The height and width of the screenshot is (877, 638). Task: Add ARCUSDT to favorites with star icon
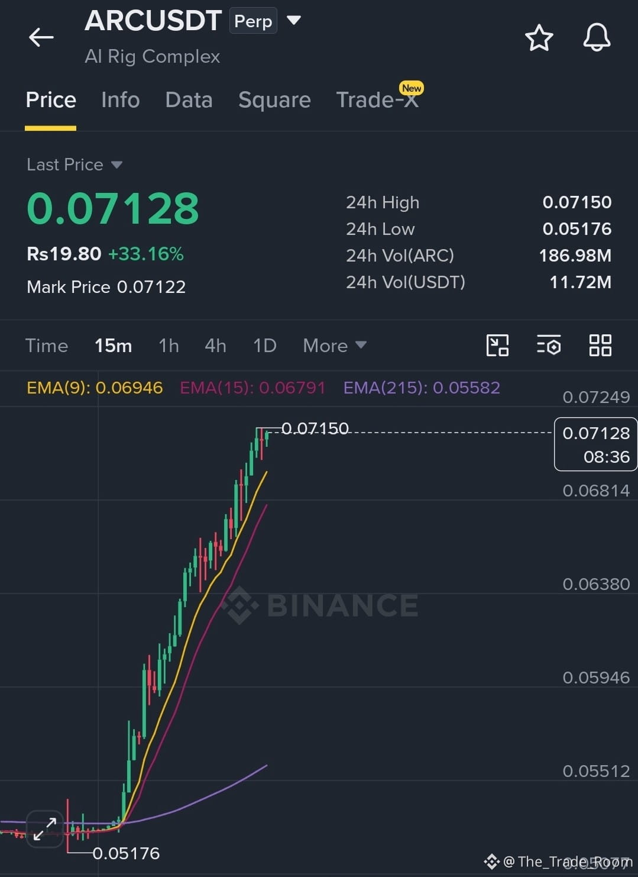[539, 37]
